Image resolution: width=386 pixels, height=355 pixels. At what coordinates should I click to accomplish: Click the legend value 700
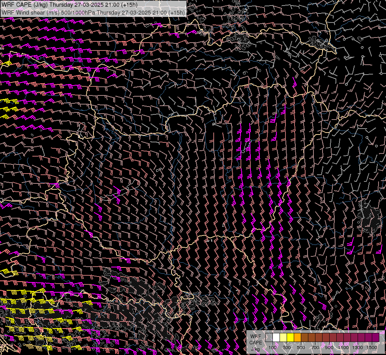point(315,348)
